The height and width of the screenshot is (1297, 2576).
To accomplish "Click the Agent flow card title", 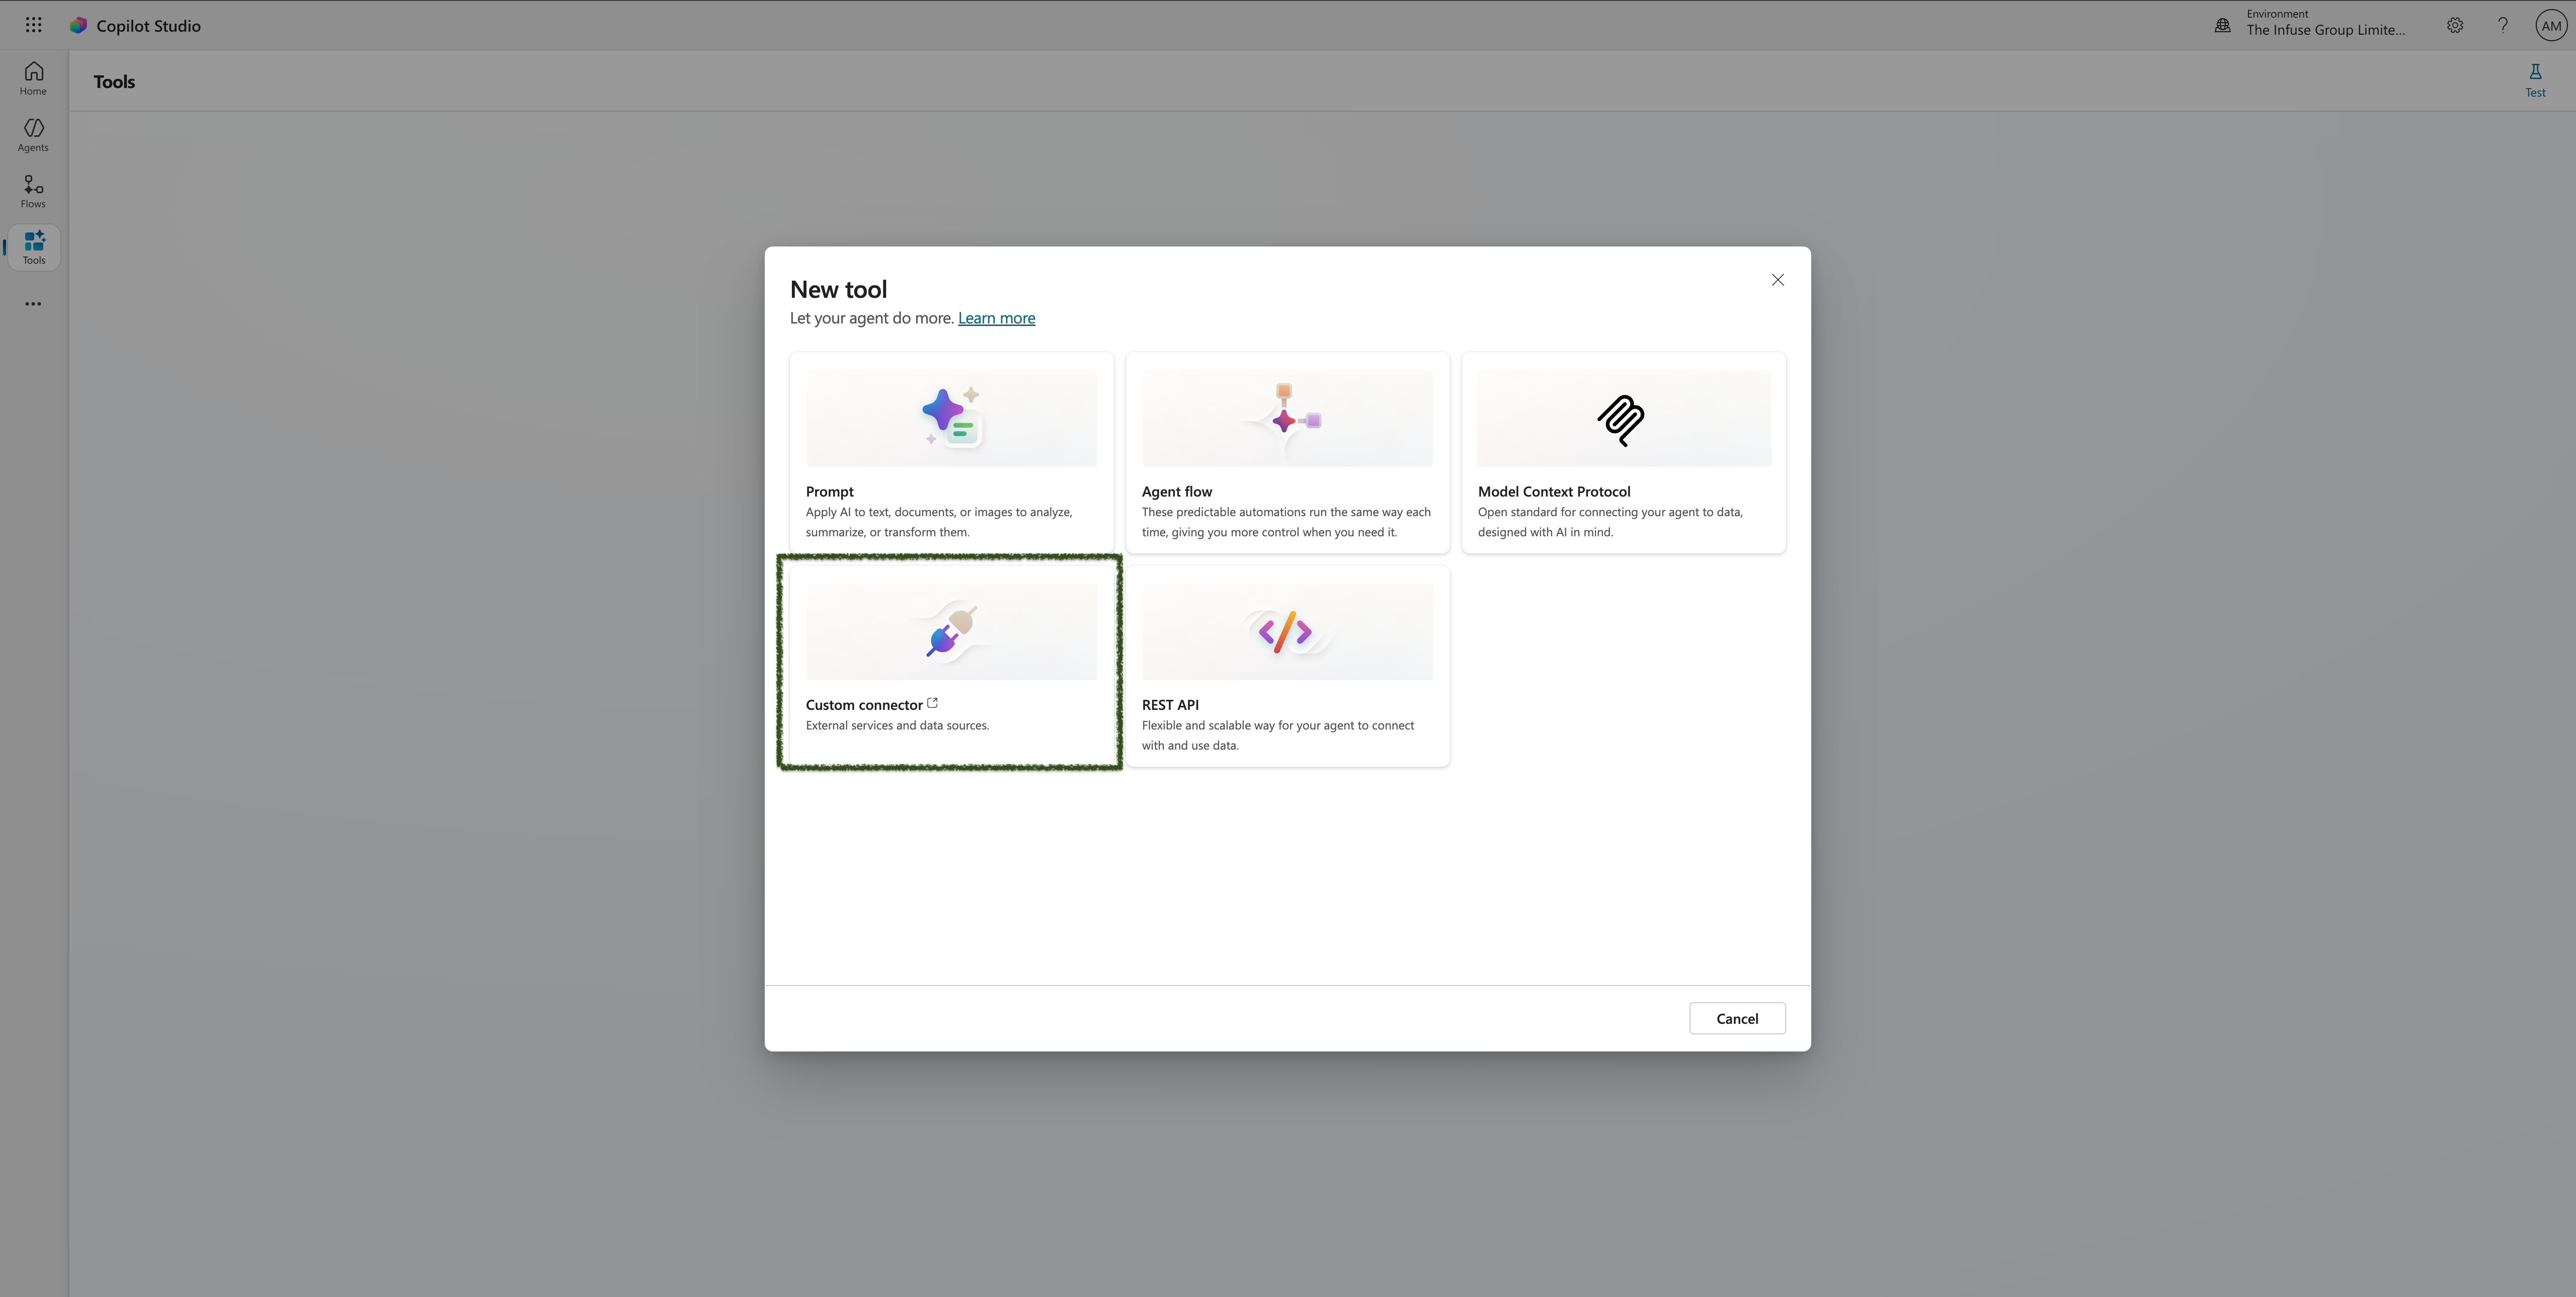I will [x=1176, y=492].
